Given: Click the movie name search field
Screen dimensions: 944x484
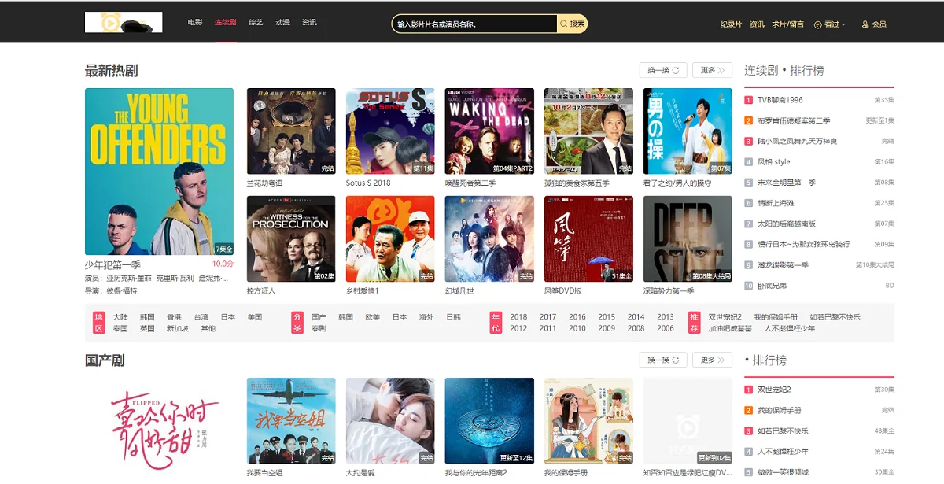Looking at the screenshot, I should pyautogui.click(x=474, y=24).
